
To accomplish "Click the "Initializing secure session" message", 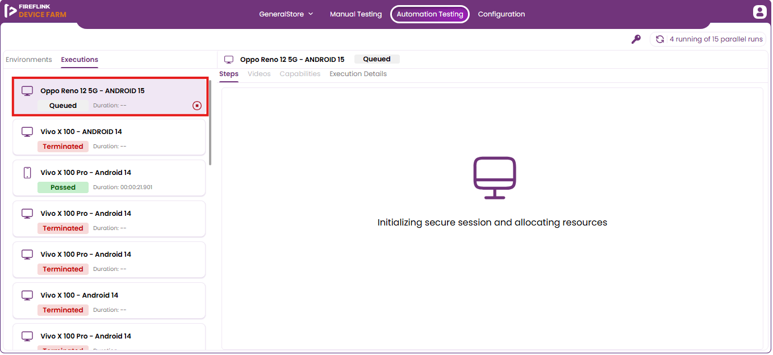I will pyautogui.click(x=492, y=223).
